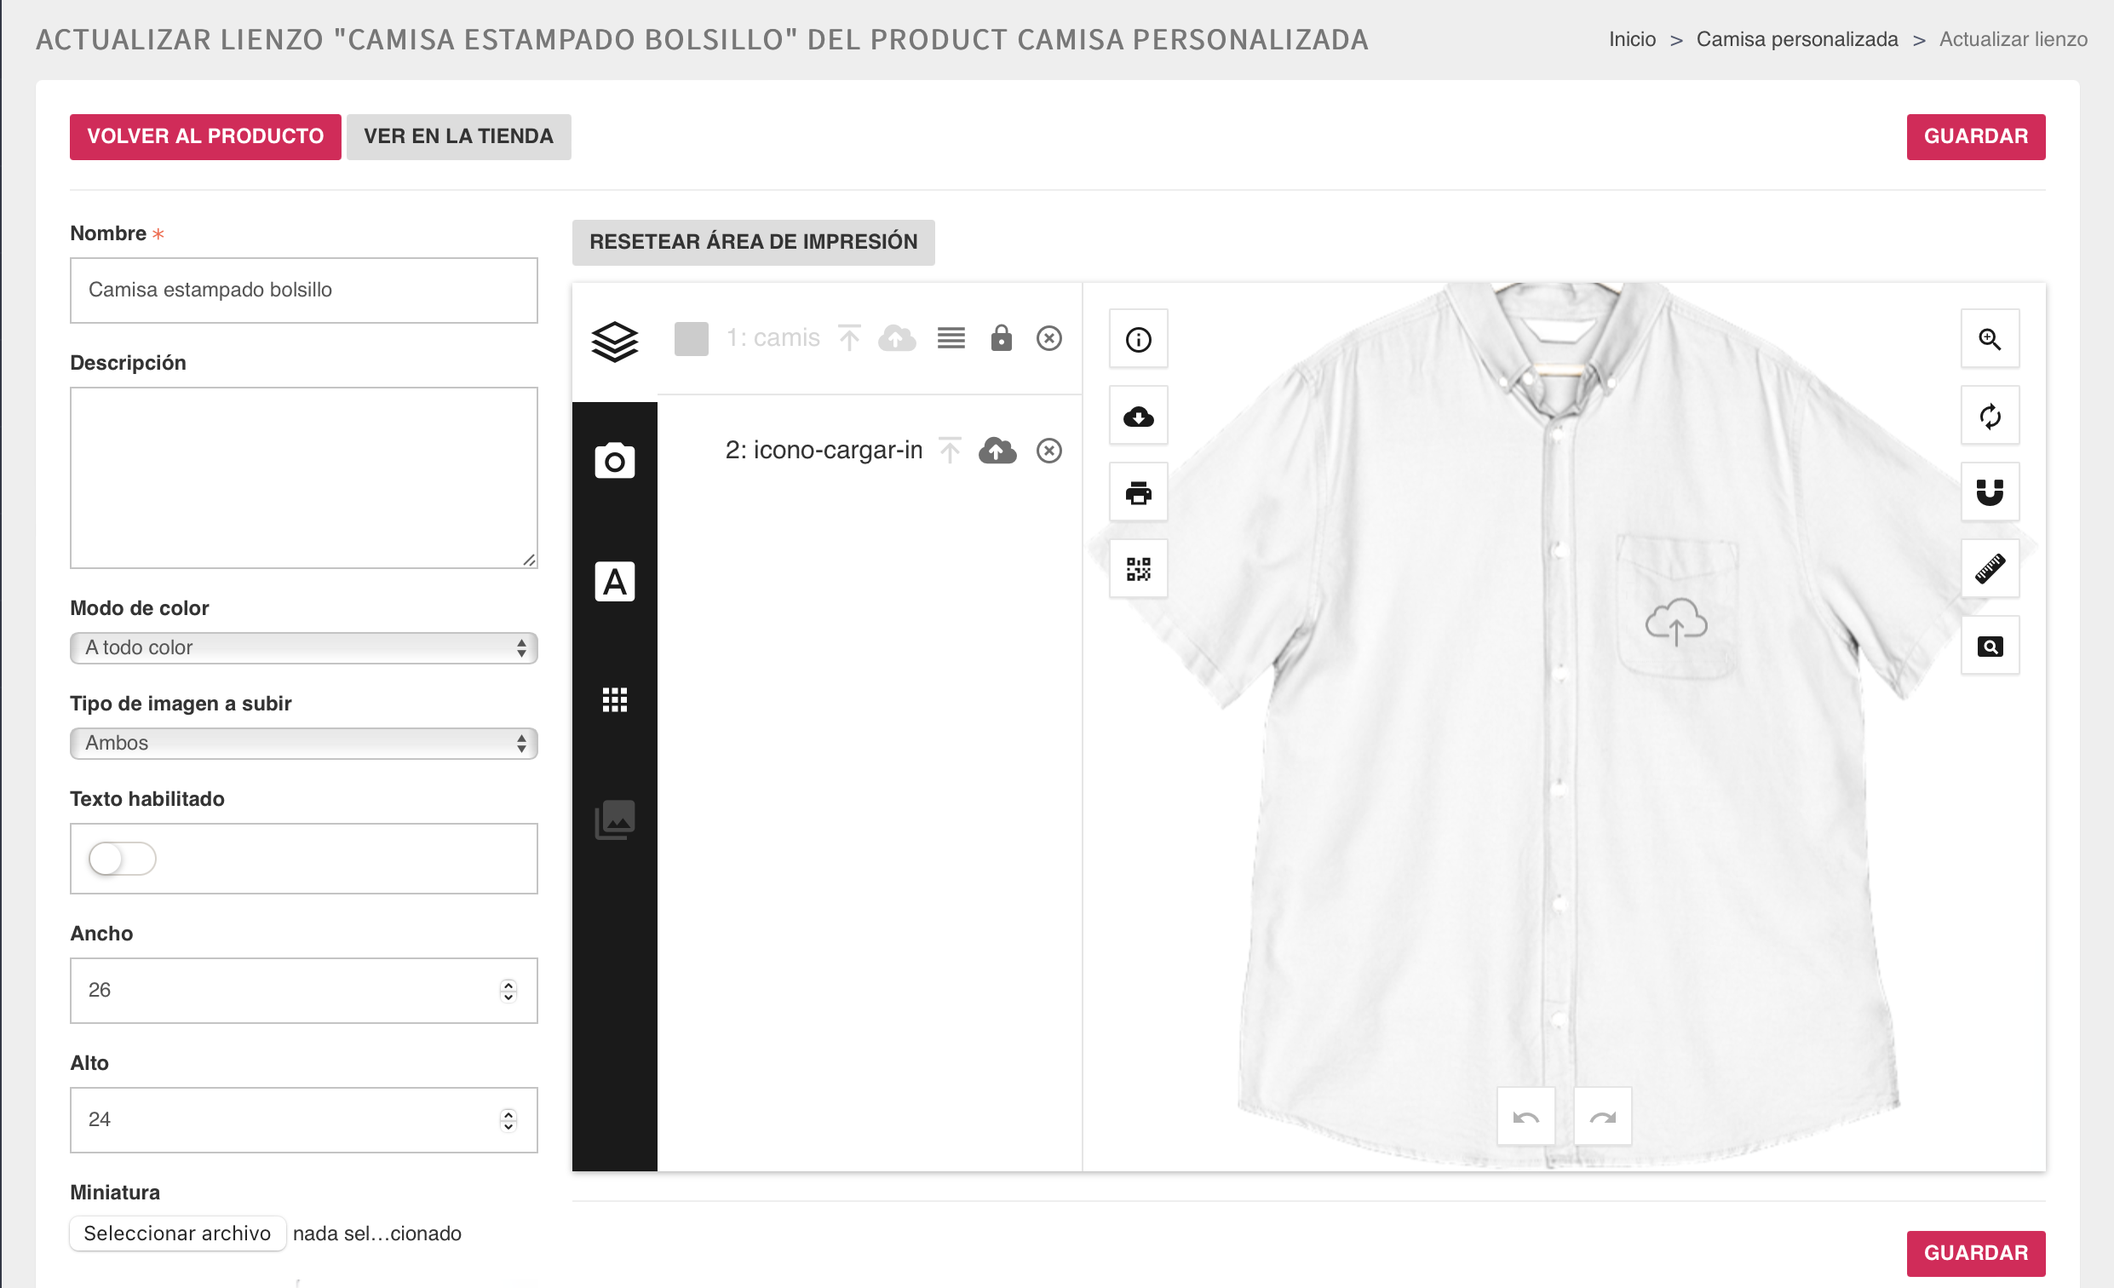Click the upload cloud icon on shirt pocket
This screenshot has width=2114, height=1288.
tap(1675, 622)
